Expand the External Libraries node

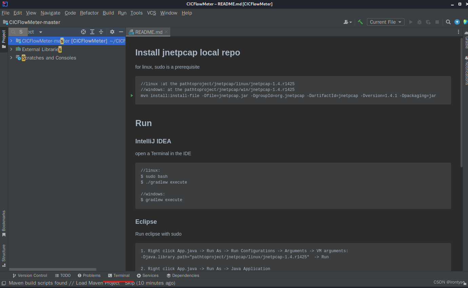(x=11, y=49)
